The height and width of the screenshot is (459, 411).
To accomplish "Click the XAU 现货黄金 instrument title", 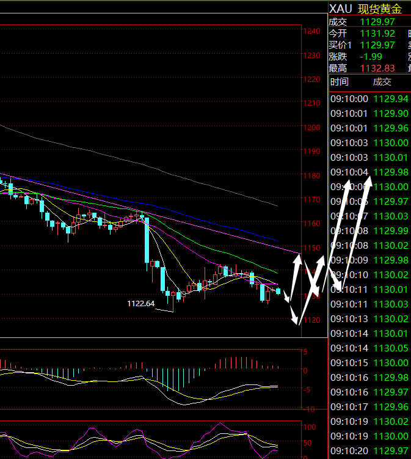I will pyautogui.click(x=365, y=9).
